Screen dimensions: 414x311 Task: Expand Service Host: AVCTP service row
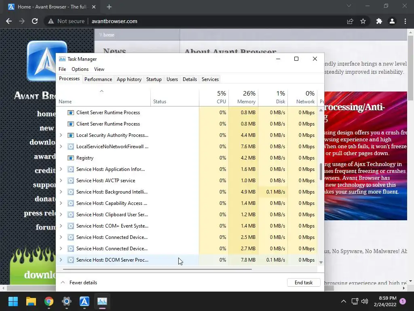coord(61,181)
